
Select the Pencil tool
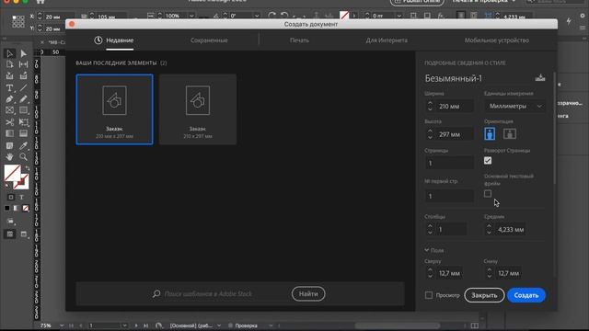(23, 99)
